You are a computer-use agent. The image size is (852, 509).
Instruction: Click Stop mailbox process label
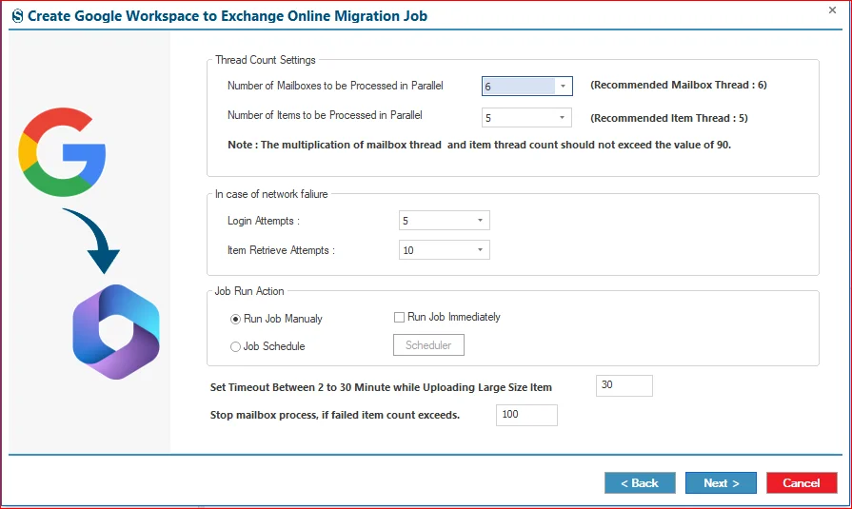pos(335,415)
